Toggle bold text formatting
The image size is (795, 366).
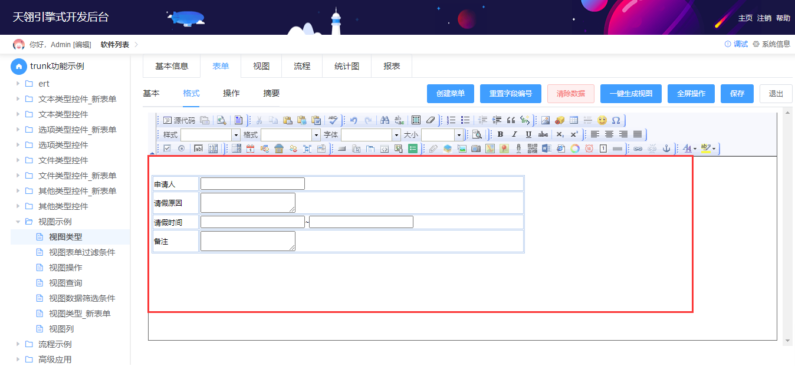pyautogui.click(x=500, y=134)
